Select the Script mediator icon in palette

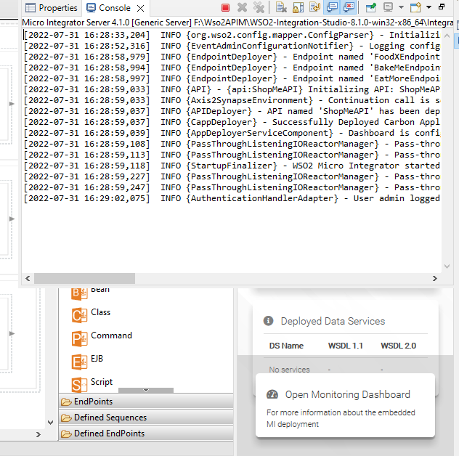[x=79, y=385]
